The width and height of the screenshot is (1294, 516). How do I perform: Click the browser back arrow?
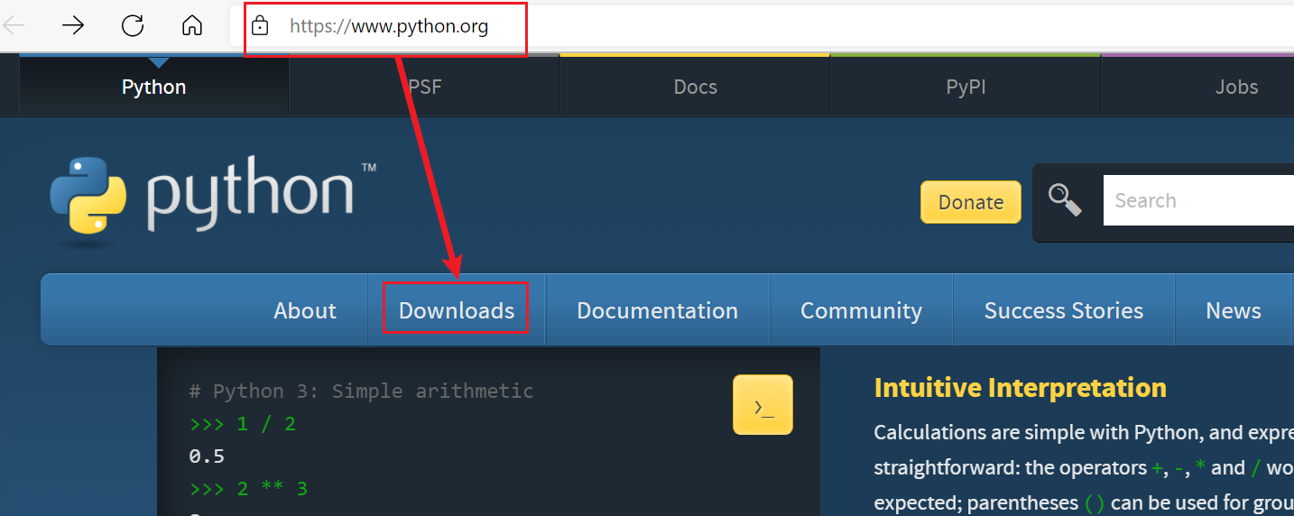[14, 25]
